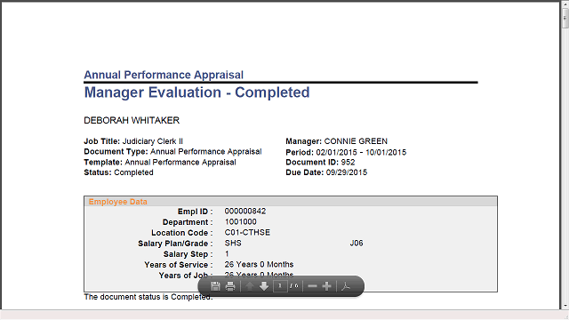This screenshot has width=569, height=320.
Task: Show the Adobe Acrobat toolbar icon
Action: point(346,286)
